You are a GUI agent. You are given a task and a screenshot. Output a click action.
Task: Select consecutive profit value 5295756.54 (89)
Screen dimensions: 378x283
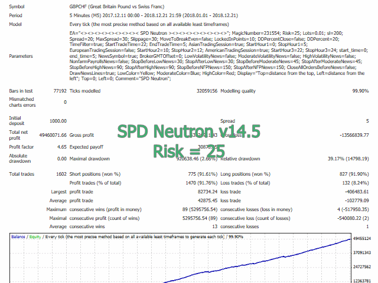tap(200, 219)
